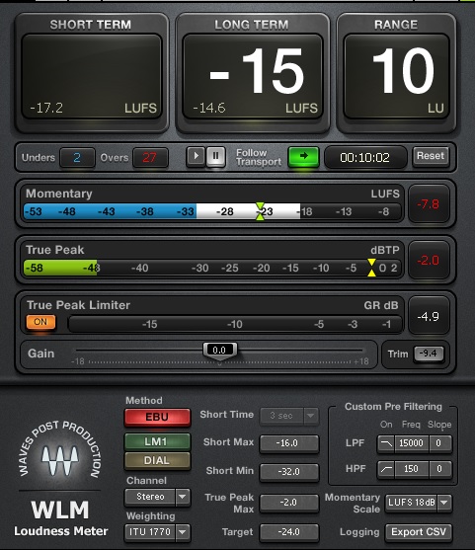Viewport: 475px width, 550px height.
Task: Select the LM1 method
Action: [x=157, y=441]
